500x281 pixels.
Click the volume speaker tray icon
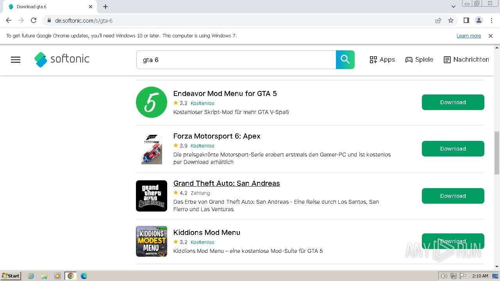click(x=444, y=276)
